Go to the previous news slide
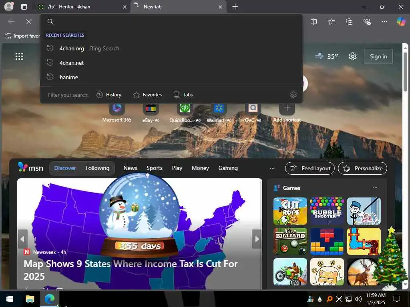This screenshot has height=307, width=410. click(23, 239)
